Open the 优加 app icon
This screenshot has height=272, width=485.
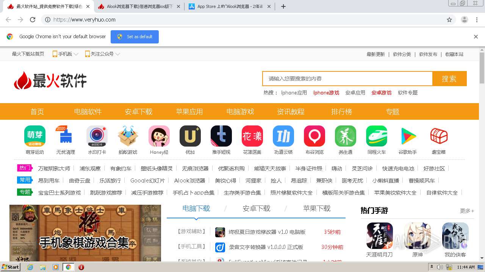pyautogui.click(x=190, y=136)
